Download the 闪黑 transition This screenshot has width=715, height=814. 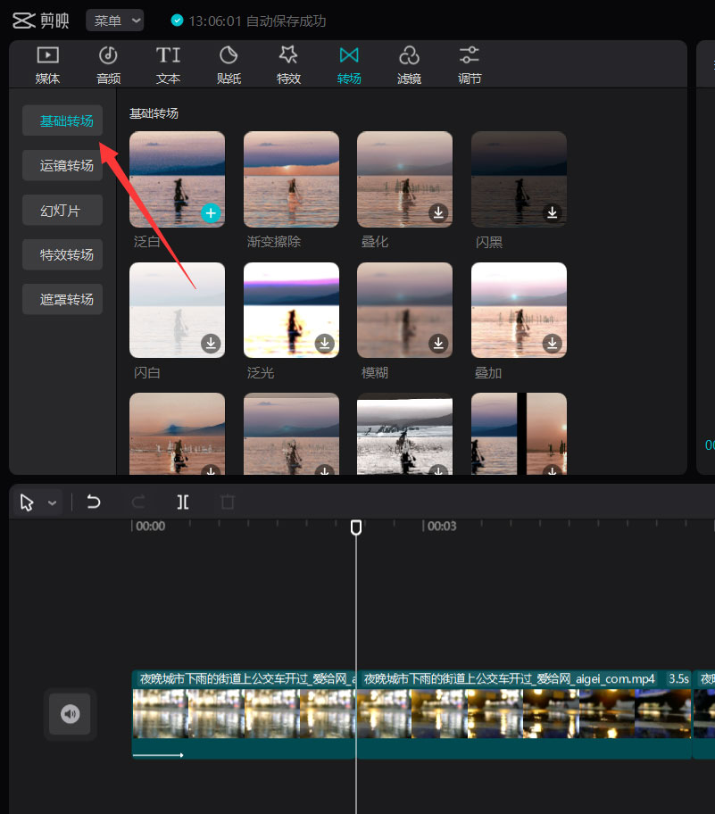tap(552, 212)
